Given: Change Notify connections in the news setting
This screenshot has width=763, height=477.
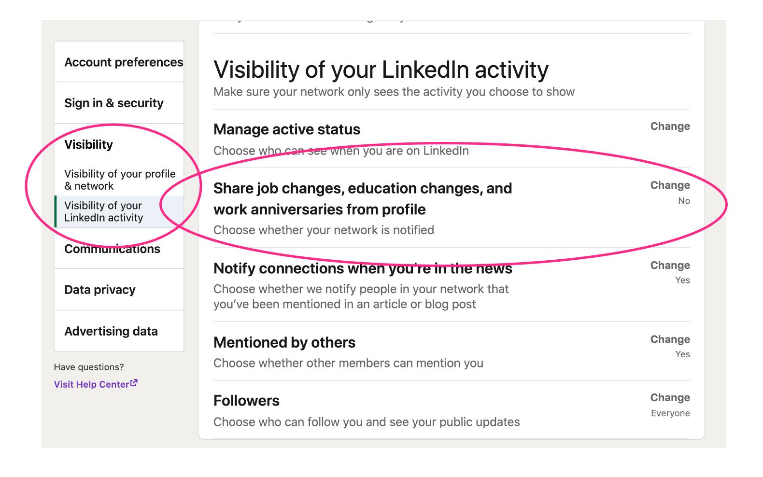Looking at the screenshot, I should pyautogui.click(x=670, y=266).
